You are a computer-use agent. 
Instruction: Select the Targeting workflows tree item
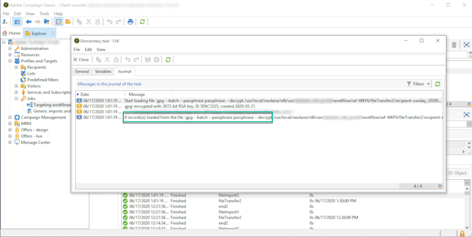pyautogui.click(x=52, y=105)
